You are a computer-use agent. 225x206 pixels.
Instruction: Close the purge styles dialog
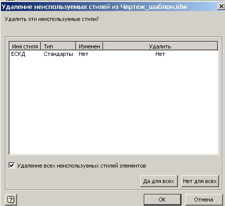pos(221,6)
